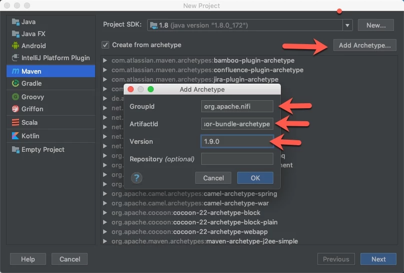This screenshot has width=404, height=273.
Task: Select the Kotlin project icon
Action: tap(16, 136)
